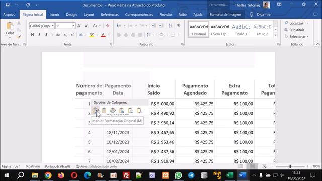Click the Português (Brasil) language indicator
Screen dimensions: 322x181
57,166
